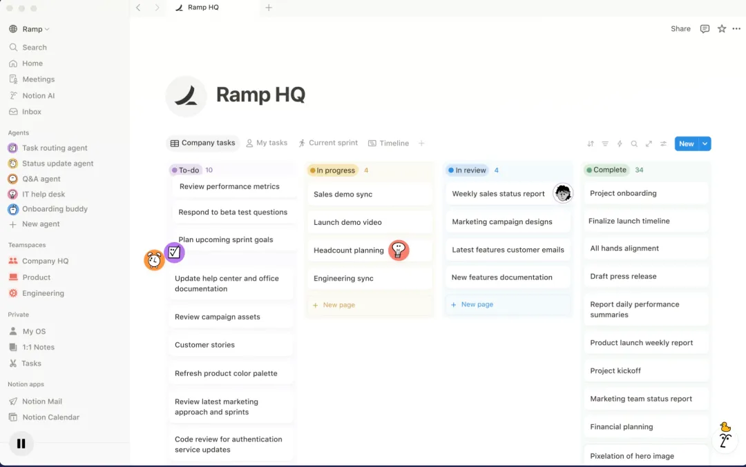The width and height of the screenshot is (746, 467).
Task: Open the Inbox
Action: click(26, 112)
